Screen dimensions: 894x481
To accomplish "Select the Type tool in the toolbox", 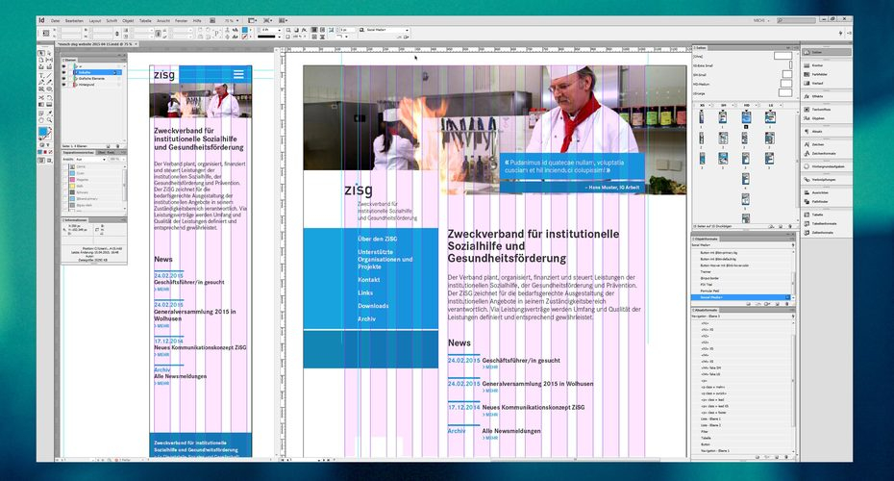I will click(x=41, y=75).
